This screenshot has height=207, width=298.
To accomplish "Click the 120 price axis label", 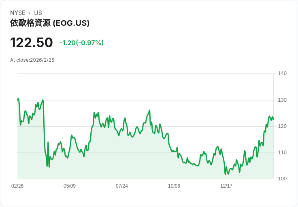I will pyautogui.click(x=282, y=126).
